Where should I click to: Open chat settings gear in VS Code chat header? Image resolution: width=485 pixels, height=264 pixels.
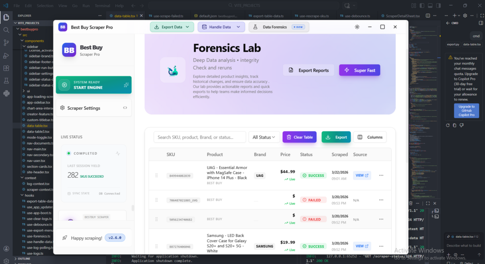465,15
